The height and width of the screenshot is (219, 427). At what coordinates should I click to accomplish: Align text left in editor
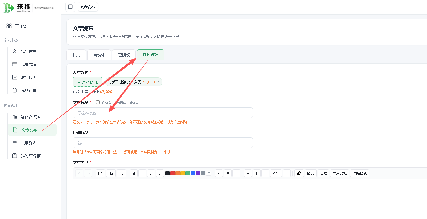pyautogui.click(x=219, y=173)
